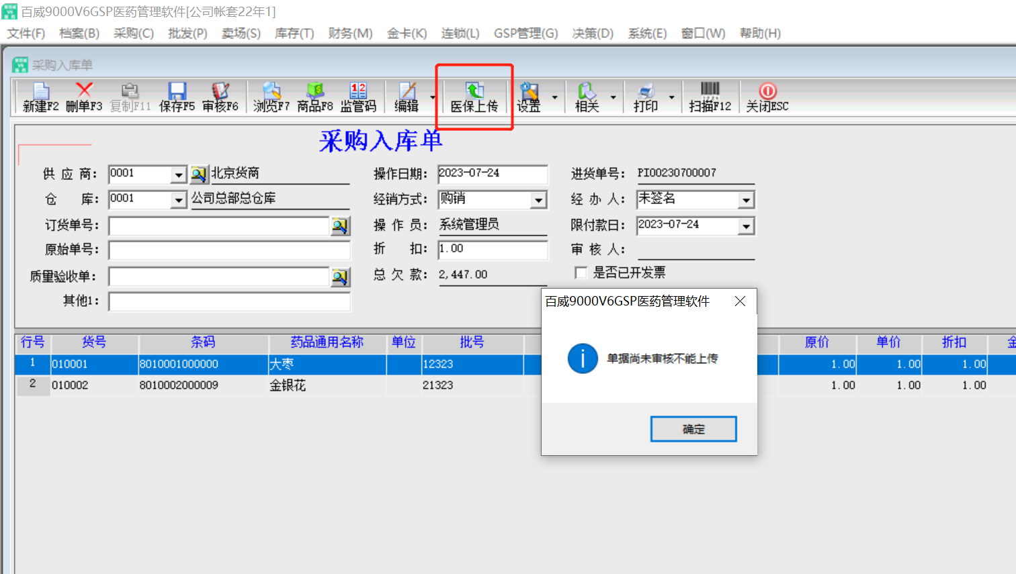Open the 采购(C) menu
The image size is (1016, 574).
pos(133,34)
